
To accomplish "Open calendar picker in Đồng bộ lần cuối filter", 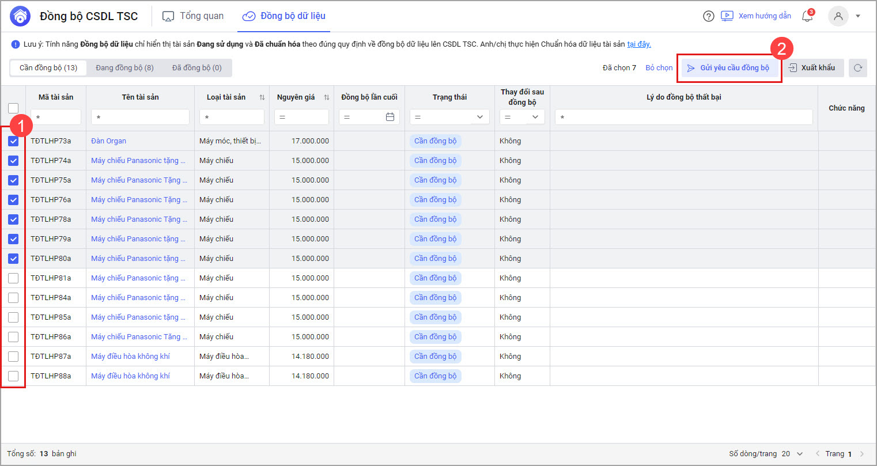I will [390, 117].
